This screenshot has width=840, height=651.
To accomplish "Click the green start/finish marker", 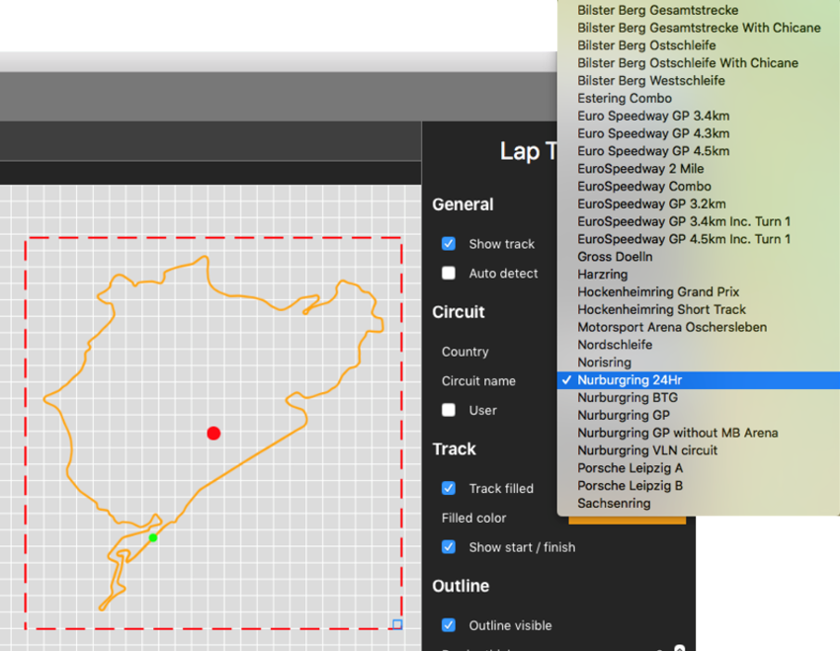I will point(153,537).
